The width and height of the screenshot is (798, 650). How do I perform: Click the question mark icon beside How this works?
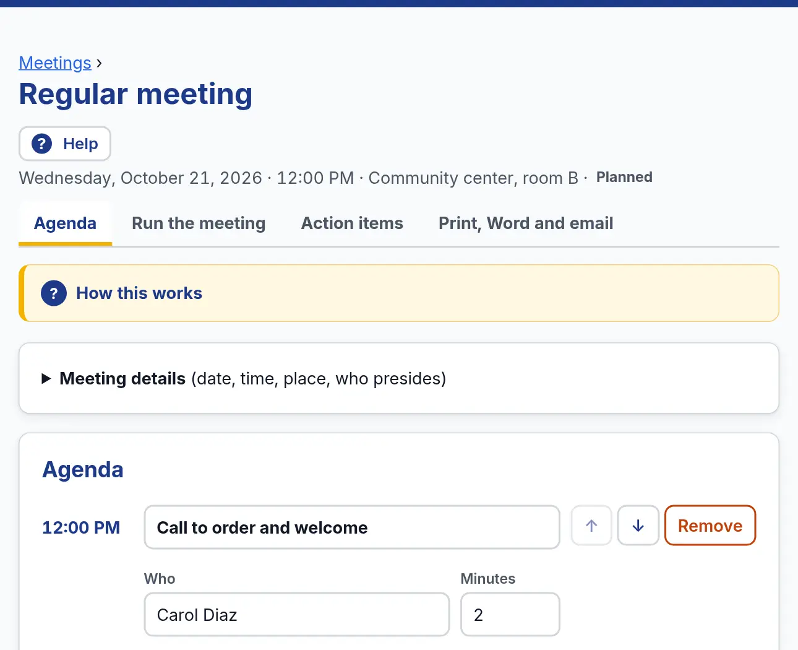54,293
